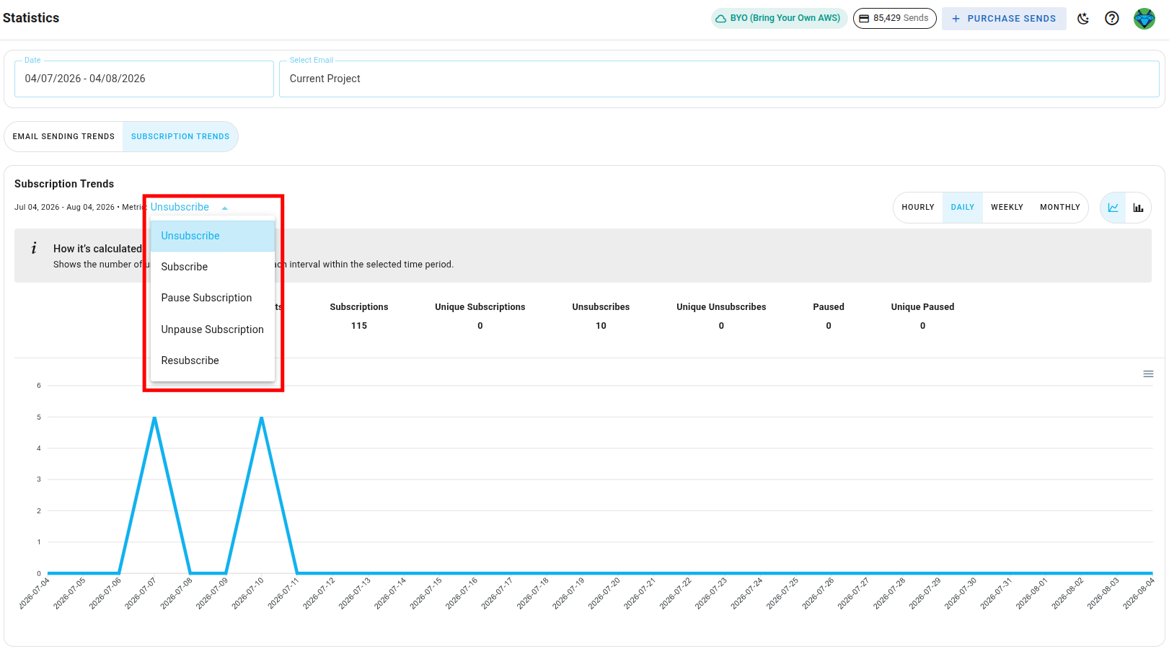Set interval to Hourly
This screenshot has height=651, width=1169.
(918, 208)
